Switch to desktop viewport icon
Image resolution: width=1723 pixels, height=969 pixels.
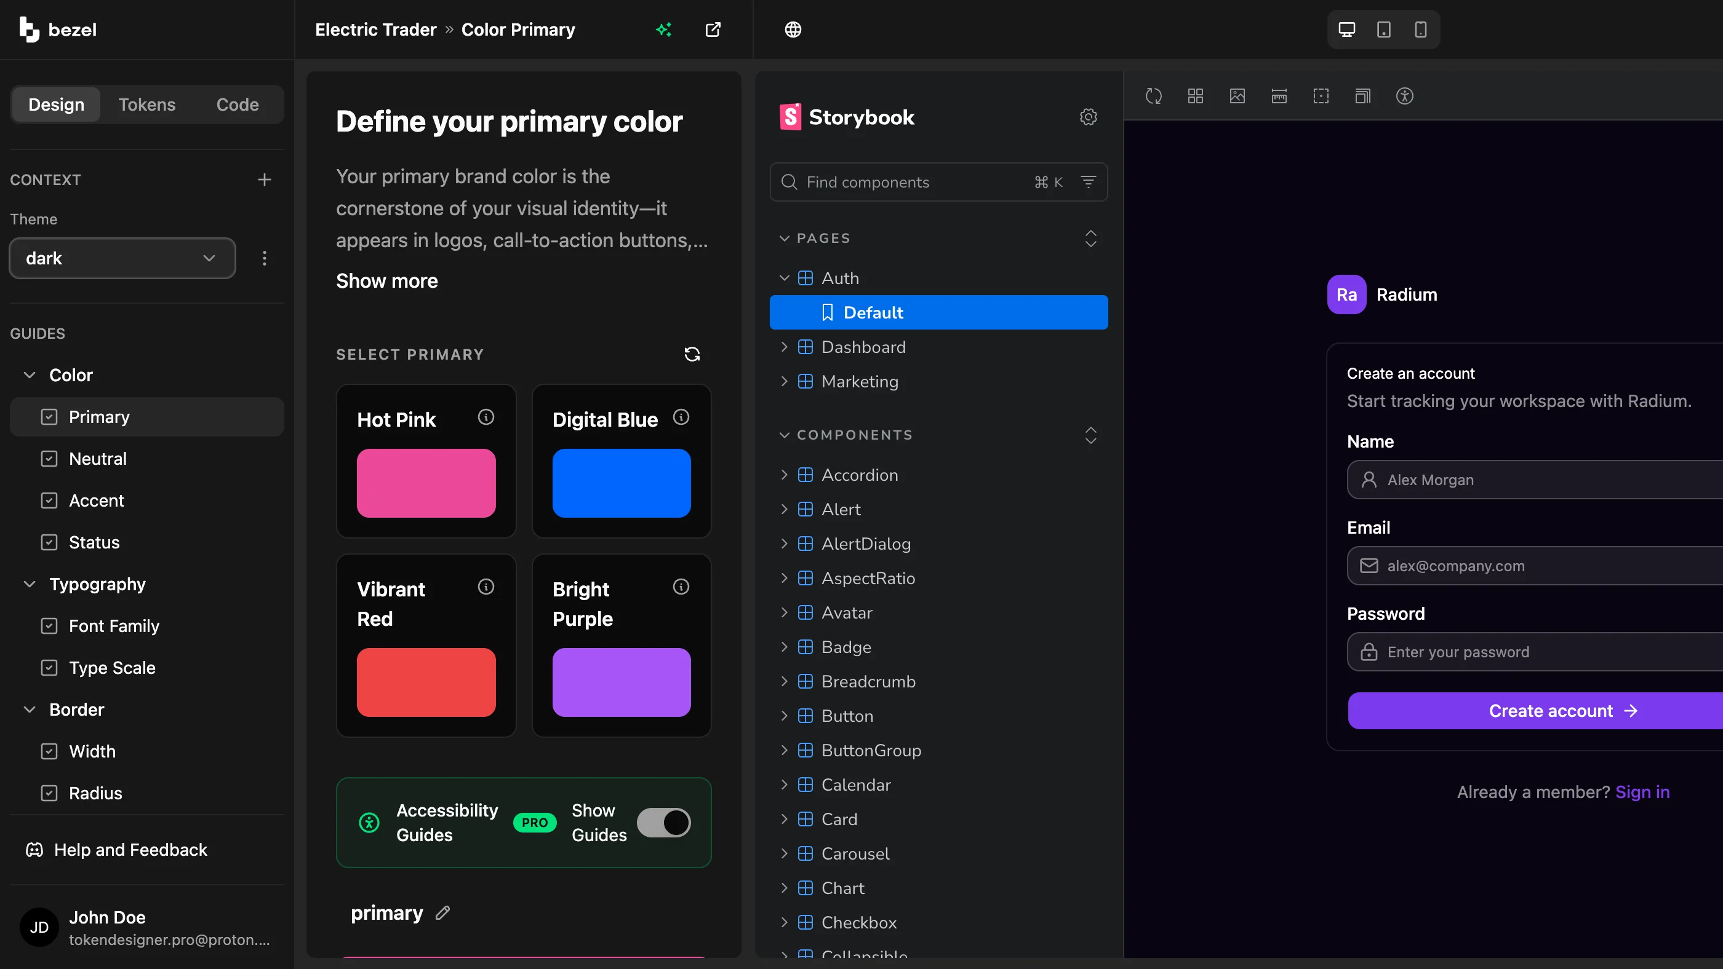[1346, 30]
